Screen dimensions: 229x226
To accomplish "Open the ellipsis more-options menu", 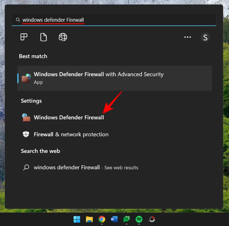I will [x=187, y=37].
